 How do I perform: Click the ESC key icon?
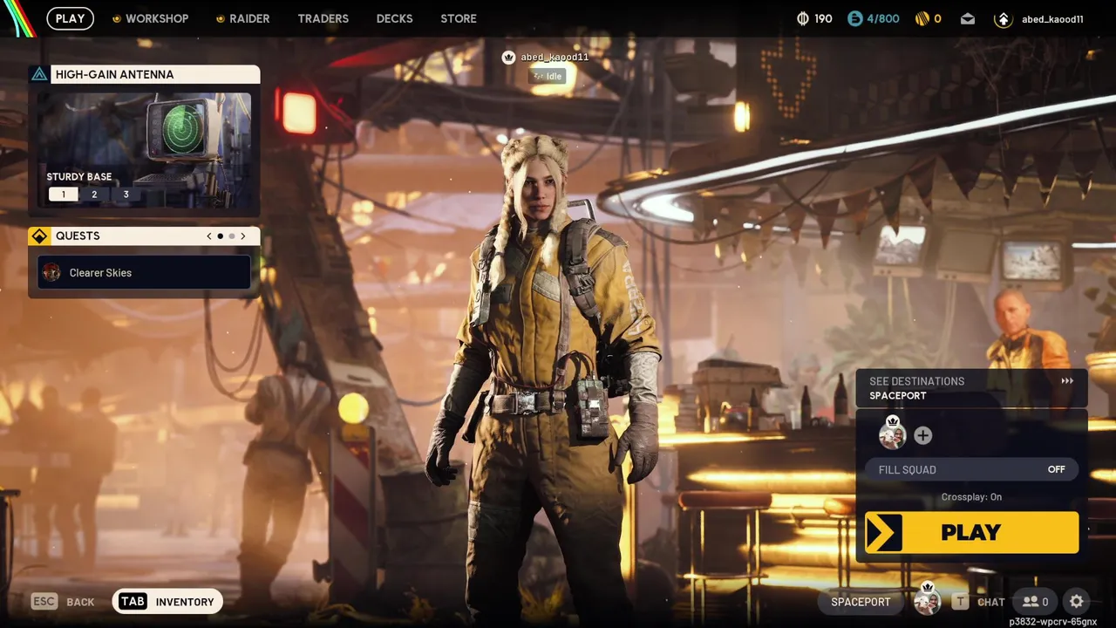[44, 601]
